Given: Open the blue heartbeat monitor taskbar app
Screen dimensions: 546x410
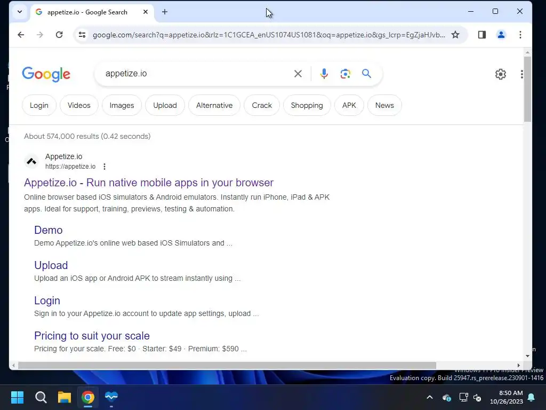Looking at the screenshot, I should [x=111, y=397].
